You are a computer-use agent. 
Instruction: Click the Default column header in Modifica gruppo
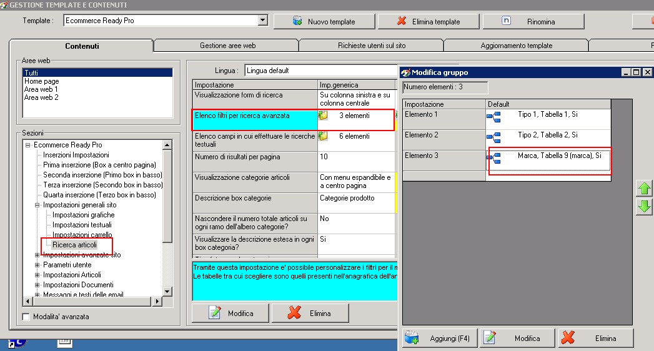pyautogui.click(x=548, y=104)
